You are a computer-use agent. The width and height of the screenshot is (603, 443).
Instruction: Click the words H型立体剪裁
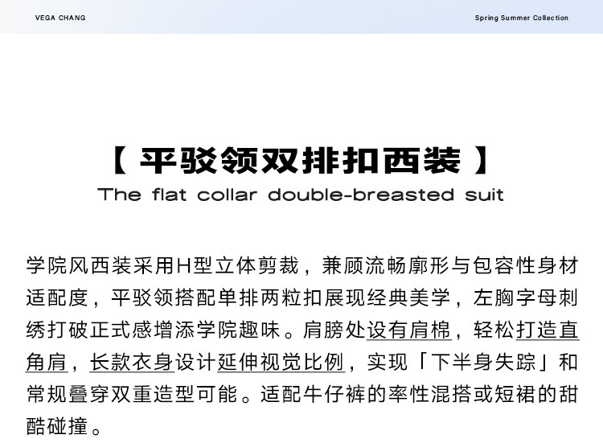tap(237, 266)
